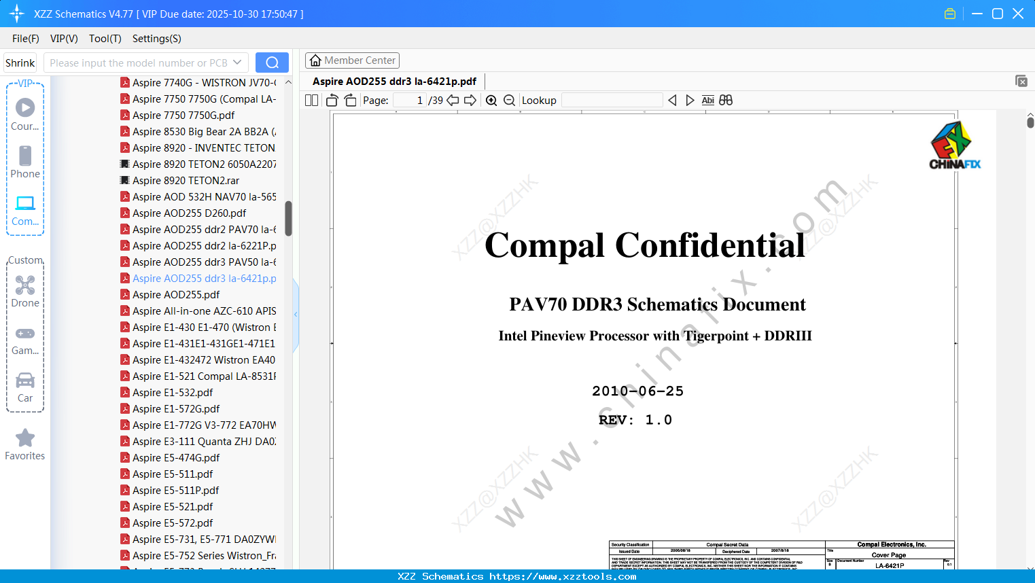Open Aspire 8920 TETON2 6050A2207 file
The image size is (1035, 583).
point(198,164)
